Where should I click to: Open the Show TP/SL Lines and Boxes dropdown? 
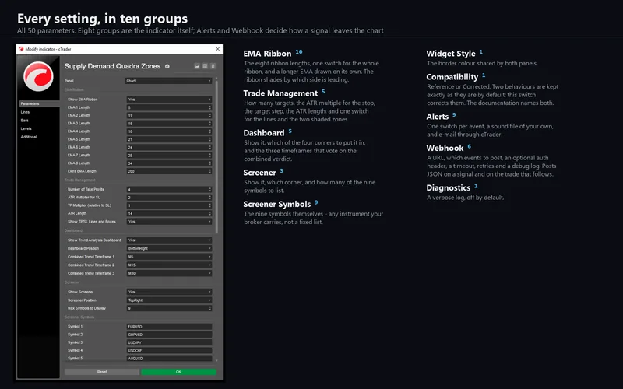click(x=169, y=222)
